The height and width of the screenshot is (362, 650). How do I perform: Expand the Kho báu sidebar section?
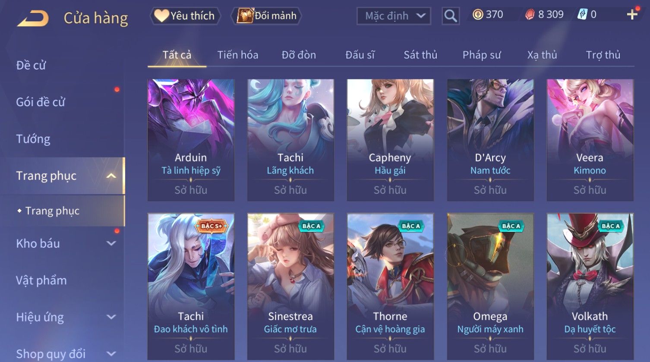click(111, 243)
